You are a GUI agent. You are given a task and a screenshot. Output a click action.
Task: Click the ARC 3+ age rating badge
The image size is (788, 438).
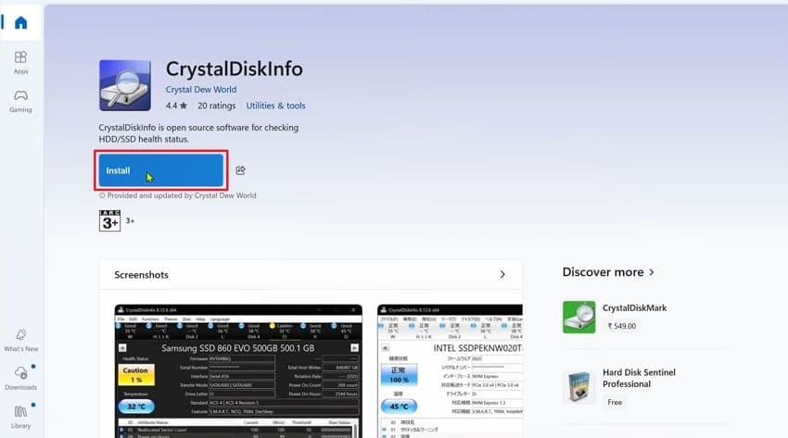(x=109, y=220)
